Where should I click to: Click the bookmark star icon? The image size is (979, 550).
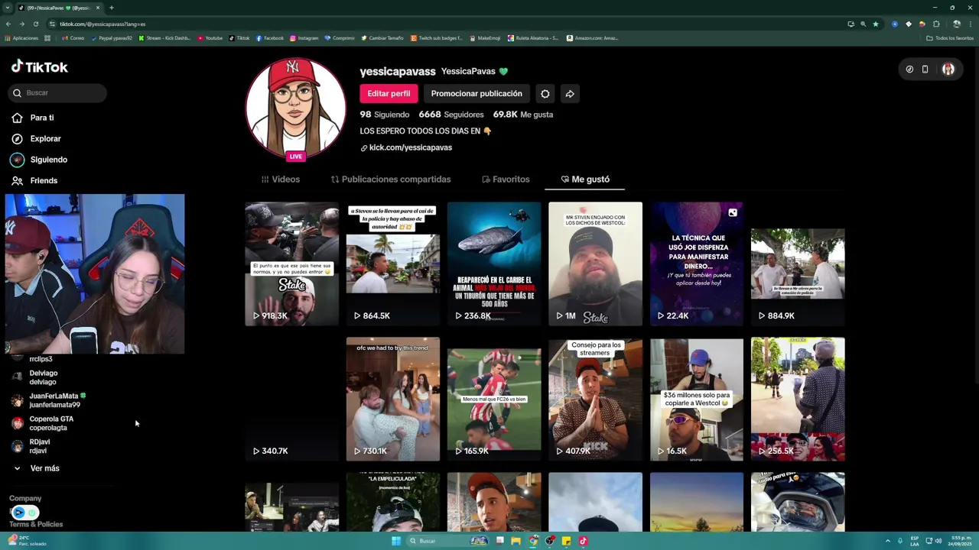[876, 24]
